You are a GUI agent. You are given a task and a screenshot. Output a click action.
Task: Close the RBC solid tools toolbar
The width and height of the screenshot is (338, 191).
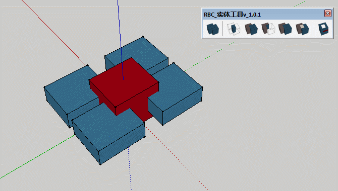[327, 14]
